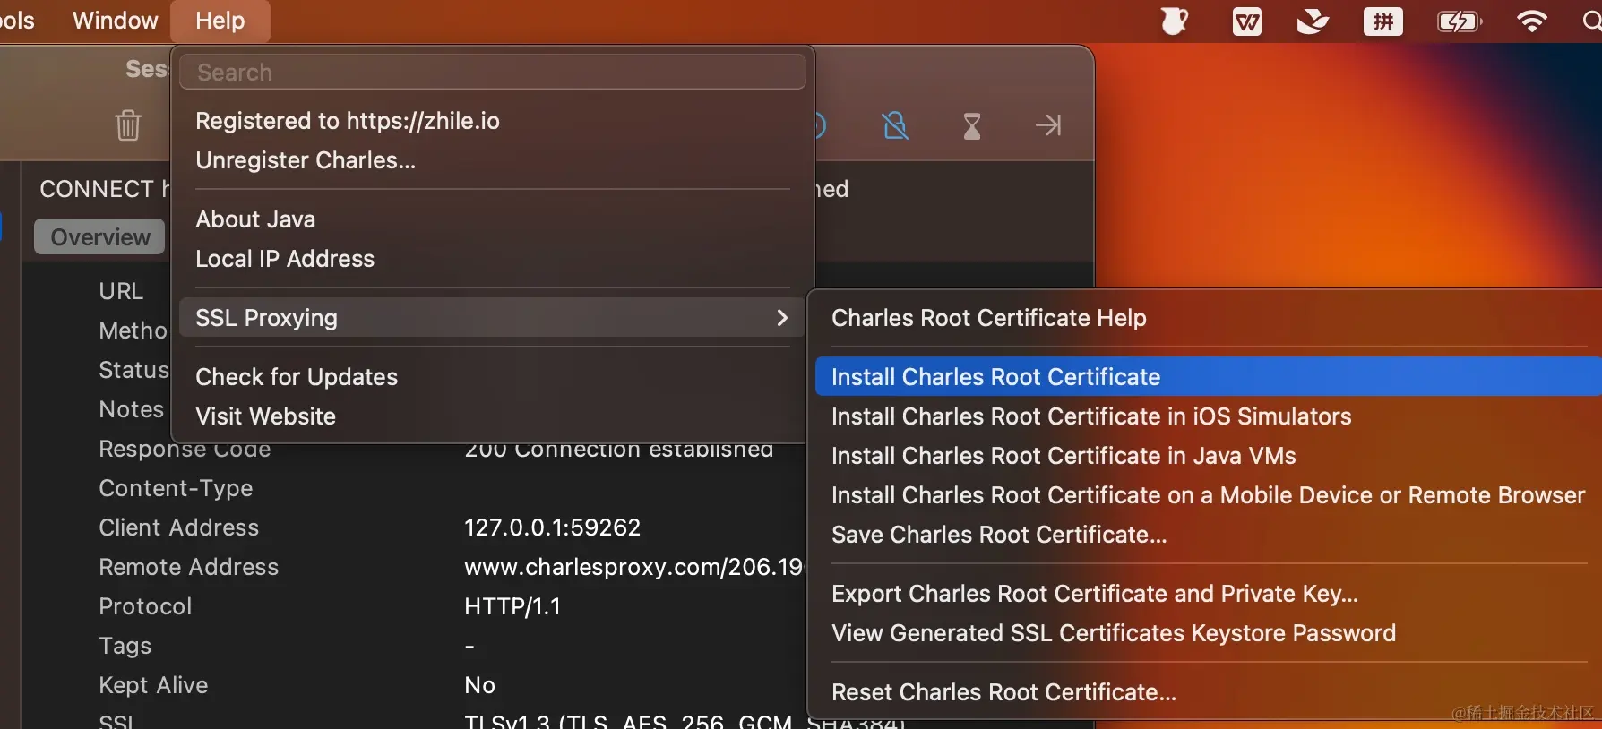Expand the SSL Proxying submenu arrow

[x=782, y=318]
